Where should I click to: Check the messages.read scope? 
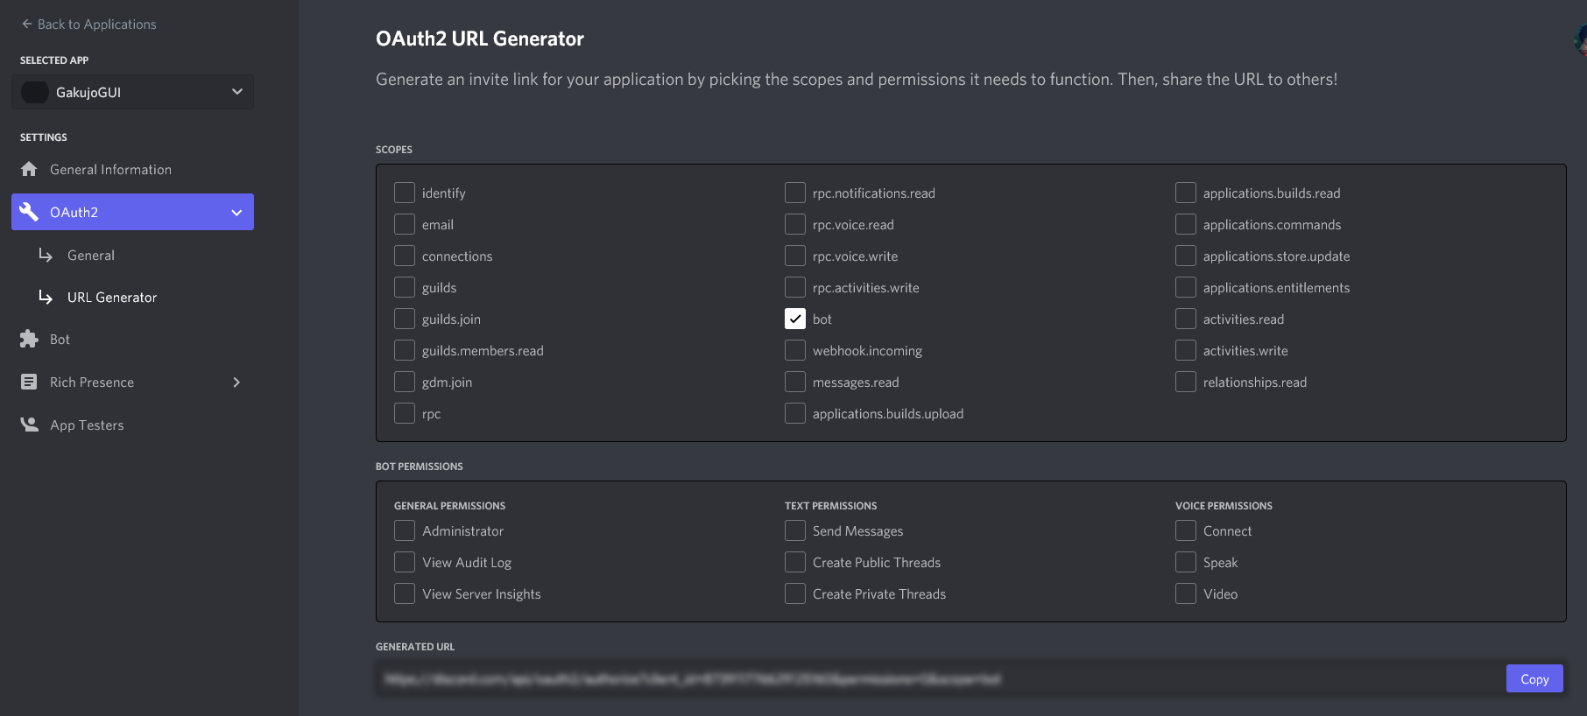(x=795, y=382)
